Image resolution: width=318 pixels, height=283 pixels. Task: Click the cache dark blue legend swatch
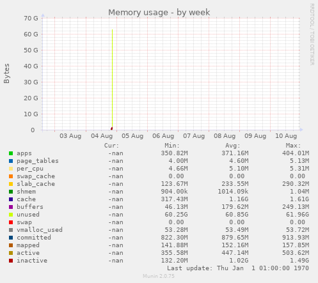click(x=11, y=199)
